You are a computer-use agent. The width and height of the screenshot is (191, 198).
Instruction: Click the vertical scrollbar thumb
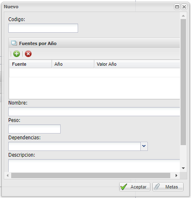[x=183, y=82]
